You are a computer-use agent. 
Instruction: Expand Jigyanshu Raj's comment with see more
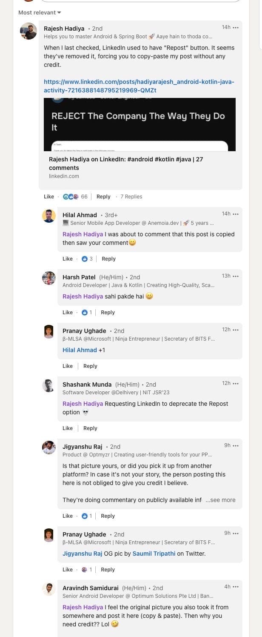pyautogui.click(x=220, y=500)
